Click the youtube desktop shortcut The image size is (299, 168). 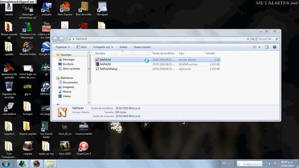46,9
